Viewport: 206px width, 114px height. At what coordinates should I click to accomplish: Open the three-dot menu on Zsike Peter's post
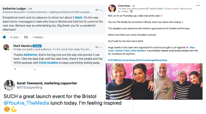click(198, 6)
